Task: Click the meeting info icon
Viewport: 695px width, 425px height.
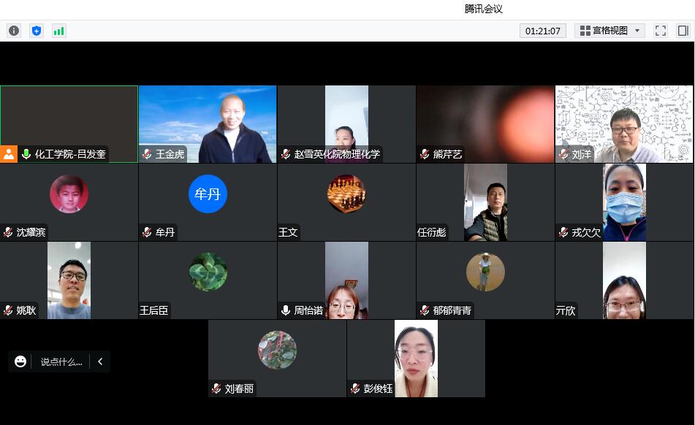Action: tap(14, 31)
